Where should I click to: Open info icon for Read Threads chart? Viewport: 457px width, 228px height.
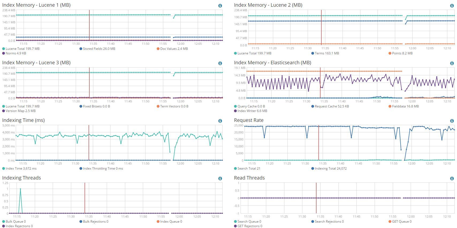pyautogui.click(x=452, y=178)
